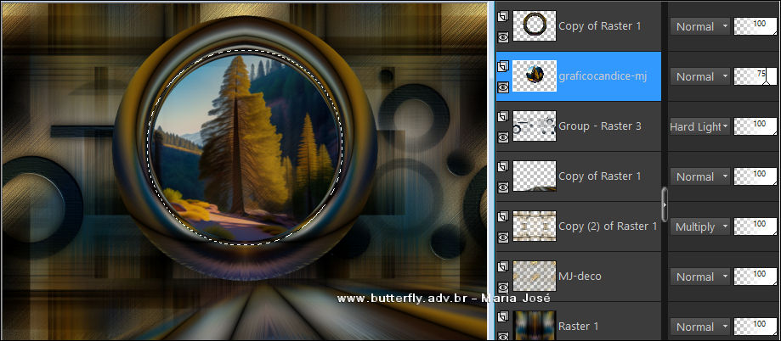
Task: Click the opacity slider of the MJ-deco layer
Action: (756, 277)
